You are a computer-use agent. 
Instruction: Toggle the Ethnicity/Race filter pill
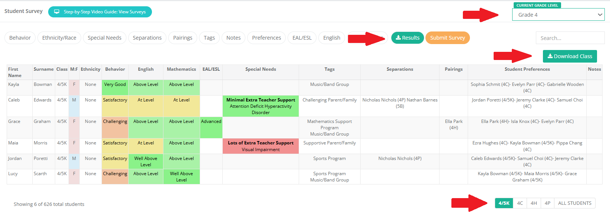tap(59, 38)
